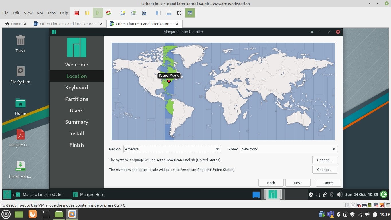The height and width of the screenshot is (220, 391).
Task: Switch to Manjaro Hello in guest taskbar
Action: point(89,195)
